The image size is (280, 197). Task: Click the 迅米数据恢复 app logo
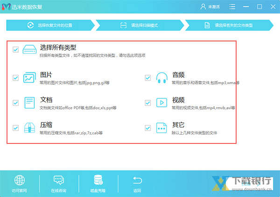[6, 7]
